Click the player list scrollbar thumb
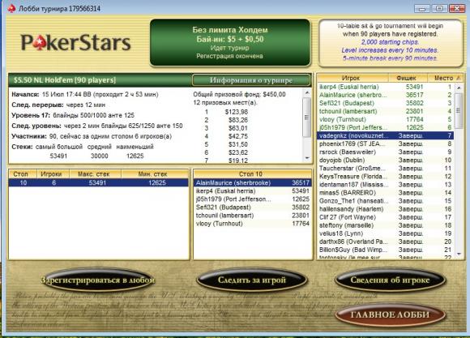This screenshot has height=338, width=470. 459,110
